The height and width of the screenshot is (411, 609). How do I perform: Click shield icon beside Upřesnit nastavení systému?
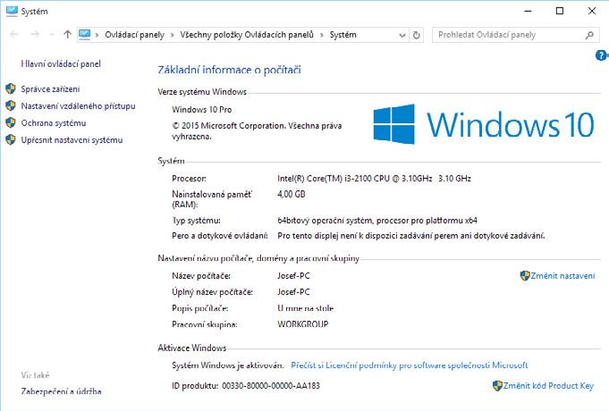click(11, 139)
